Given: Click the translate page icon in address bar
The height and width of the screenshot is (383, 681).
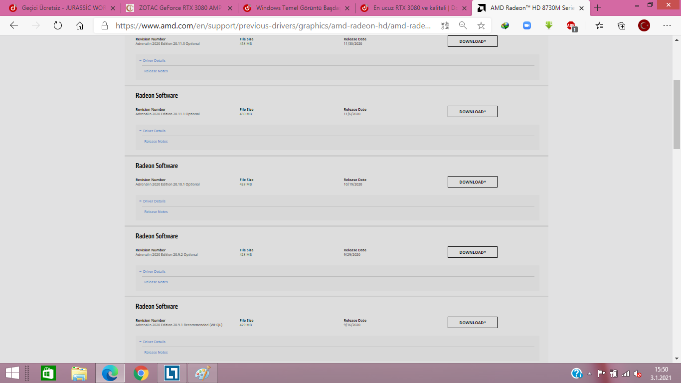Looking at the screenshot, I should [445, 26].
